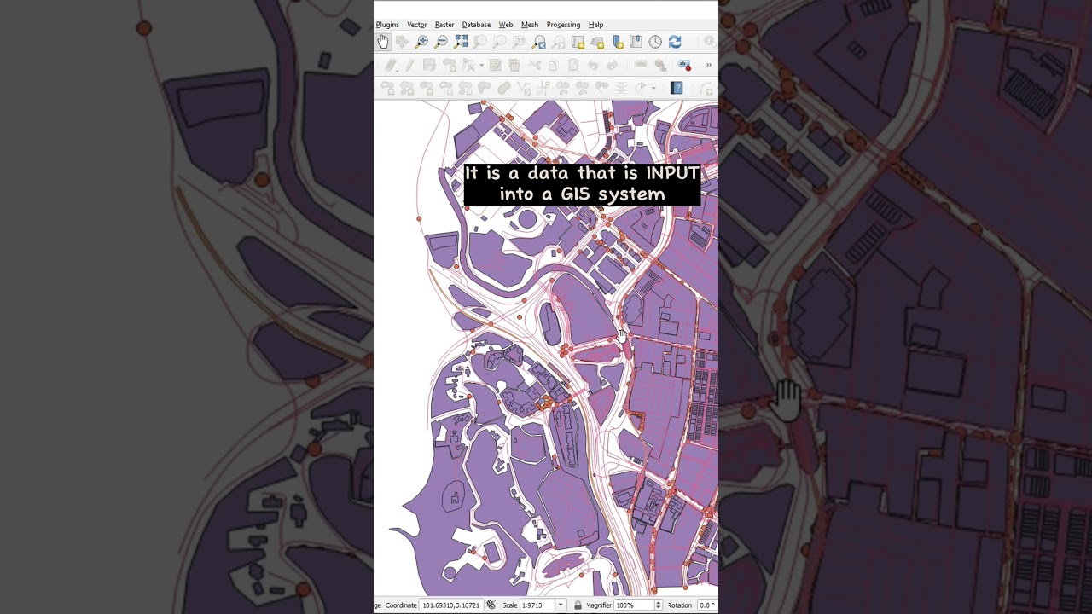Toggle editing with the pencil icon
Image resolution: width=1092 pixels, height=614 pixels.
[x=409, y=65]
